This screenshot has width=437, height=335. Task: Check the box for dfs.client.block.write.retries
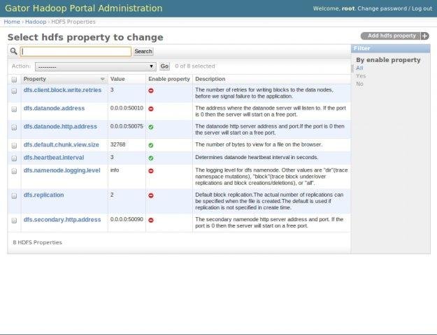tap(14, 91)
